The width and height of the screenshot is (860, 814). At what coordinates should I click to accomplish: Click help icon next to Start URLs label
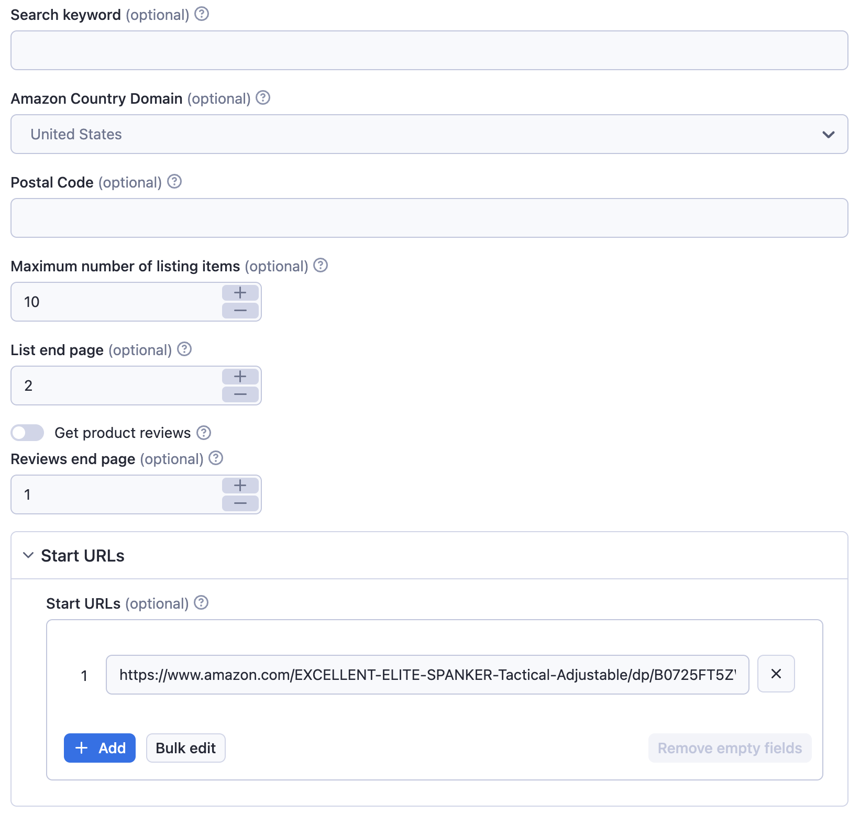201,603
